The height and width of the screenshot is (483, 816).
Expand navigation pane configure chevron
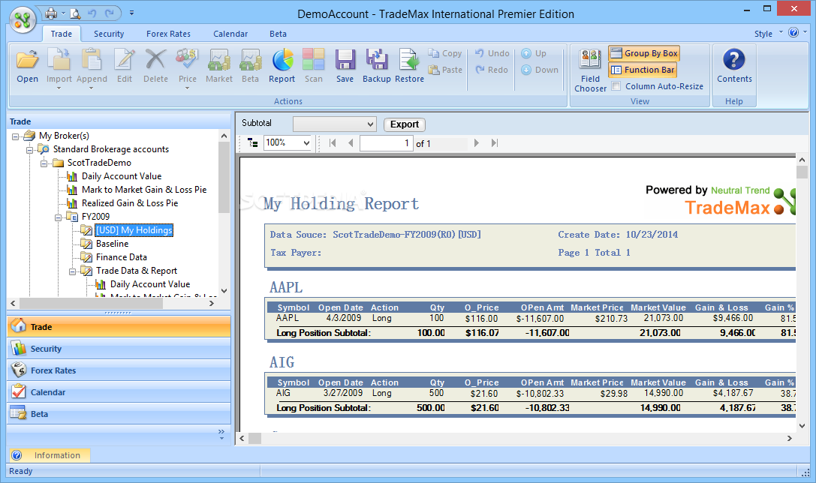pos(221,433)
